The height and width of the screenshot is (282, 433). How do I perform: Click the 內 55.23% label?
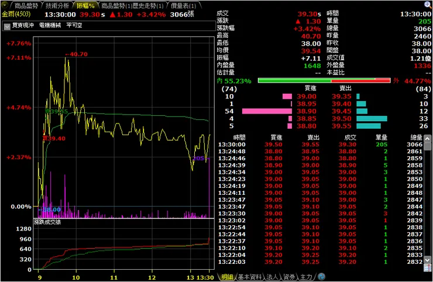[234, 81]
